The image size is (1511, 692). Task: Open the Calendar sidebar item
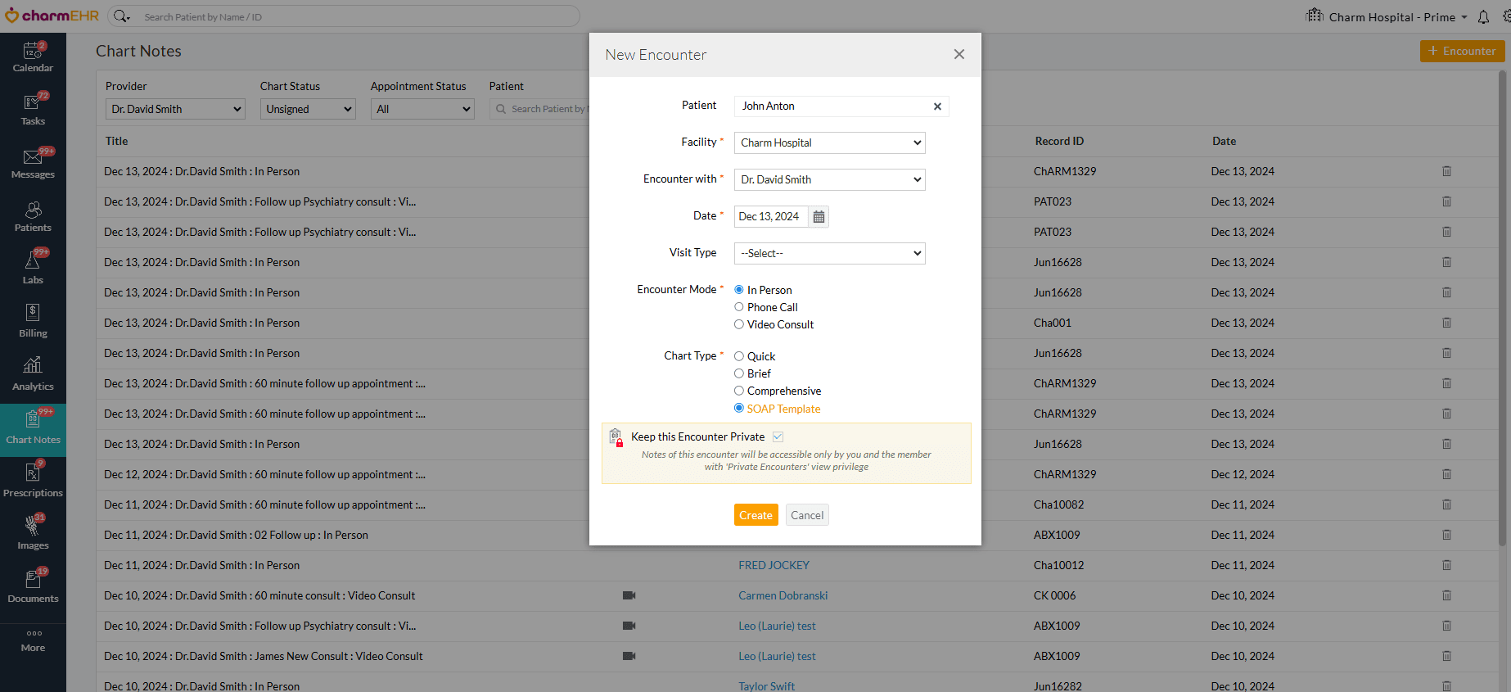coord(33,57)
